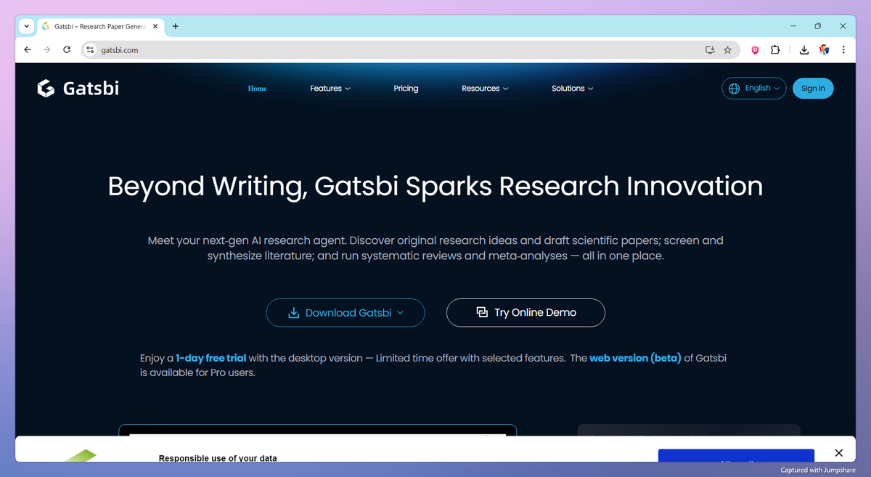Click the install site icon in the address bar
Screen dimensions: 871x477
click(x=709, y=50)
